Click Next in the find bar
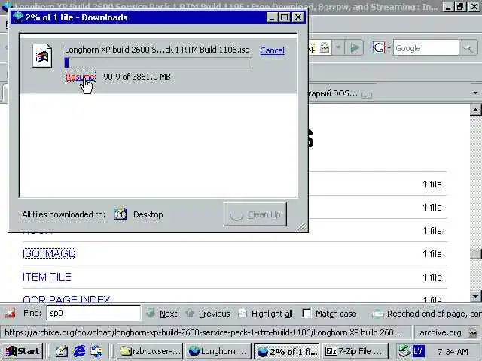This screenshot has width=482, height=361. pyautogui.click(x=168, y=314)
